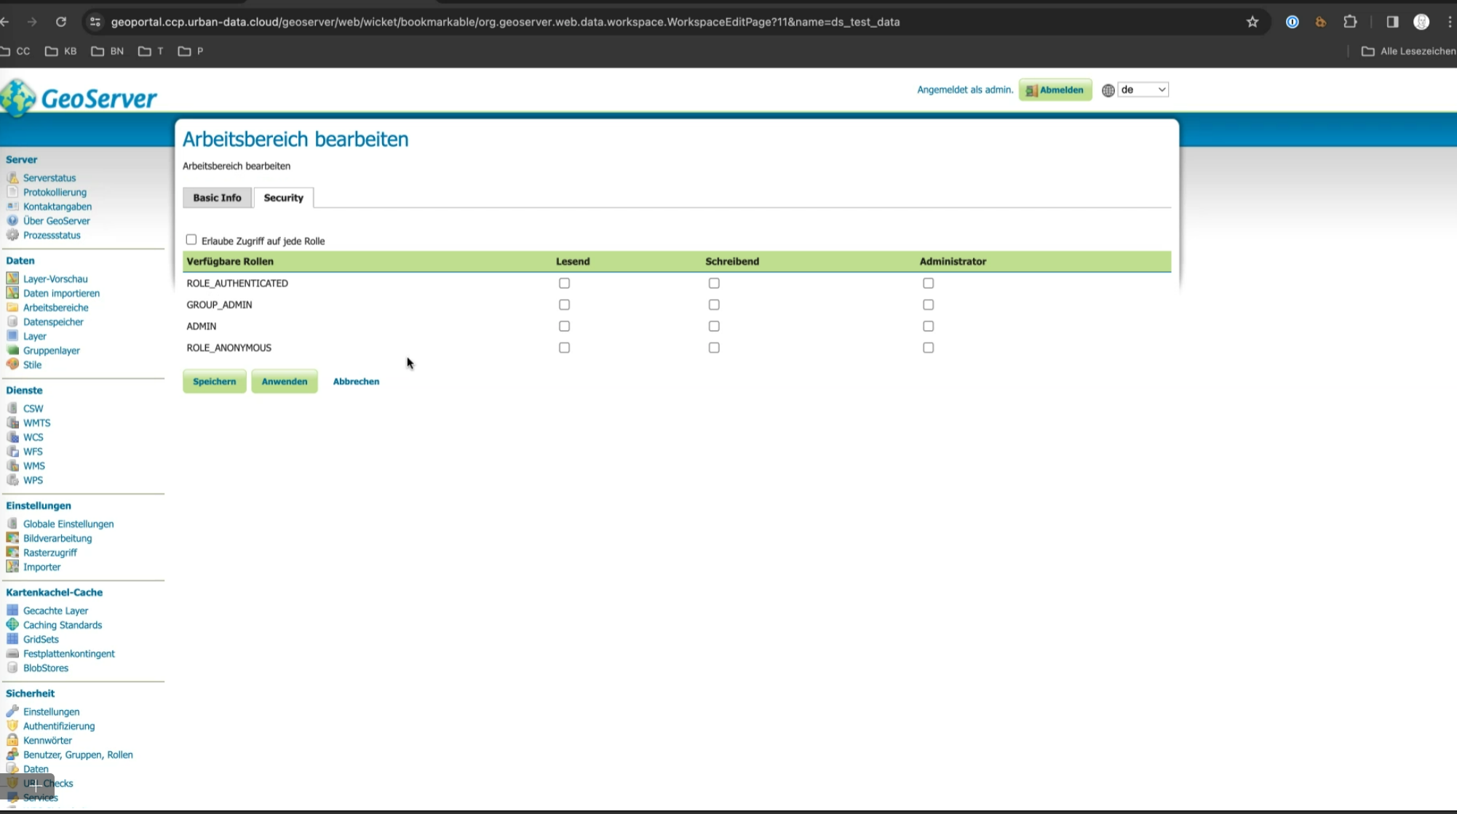This screenshot has height=814, width=1457.
Task: Click the Anwenden button
Action: pos(285,381)
